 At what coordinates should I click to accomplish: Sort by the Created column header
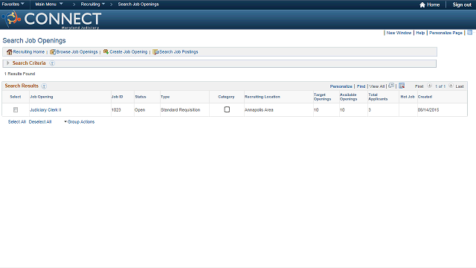point(425,97)
